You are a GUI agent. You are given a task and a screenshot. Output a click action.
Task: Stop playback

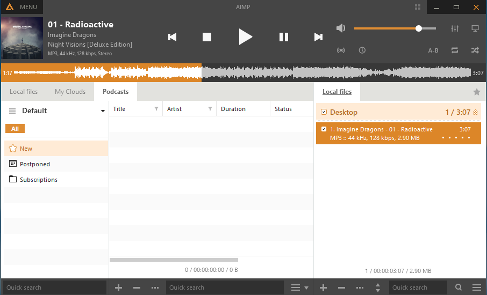(207, 37)
